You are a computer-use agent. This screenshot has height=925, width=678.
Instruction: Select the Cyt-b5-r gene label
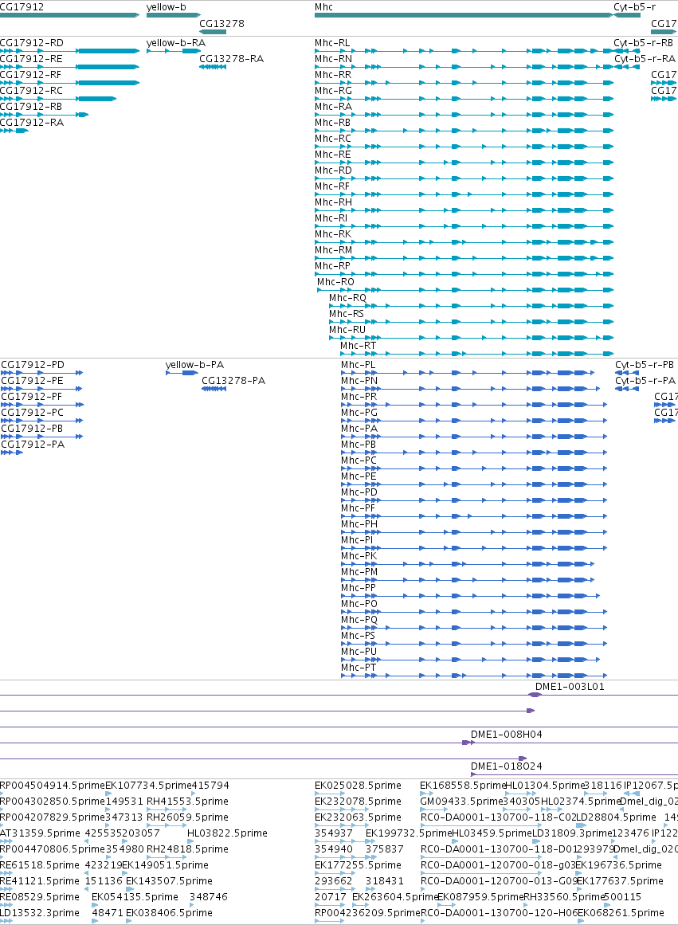(x=635, y=7)
